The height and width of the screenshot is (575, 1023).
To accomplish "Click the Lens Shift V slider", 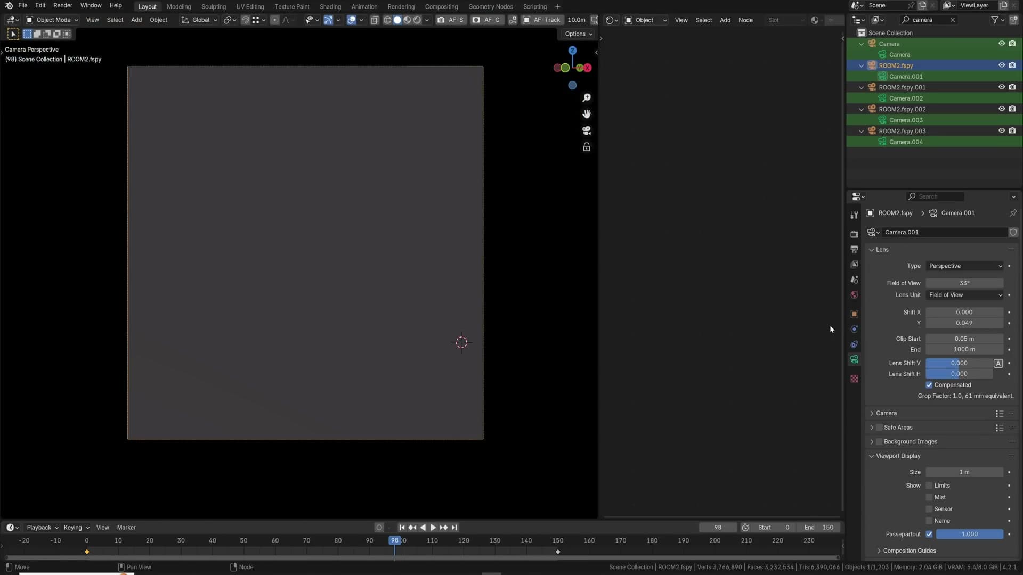I will [x=959, y=363].
